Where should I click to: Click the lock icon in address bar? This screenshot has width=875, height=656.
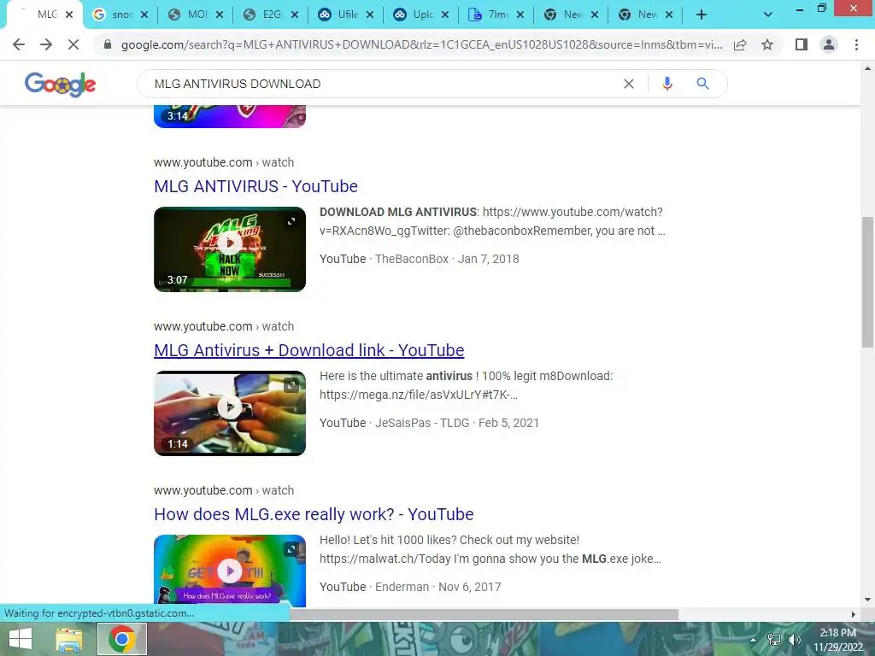click(x=108, y=44)
